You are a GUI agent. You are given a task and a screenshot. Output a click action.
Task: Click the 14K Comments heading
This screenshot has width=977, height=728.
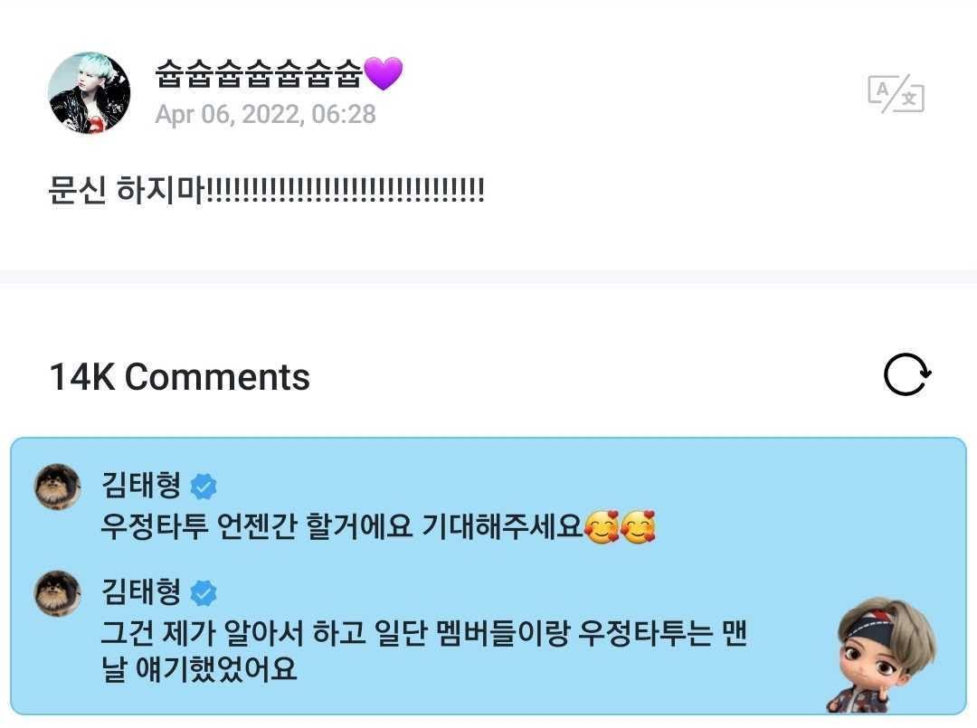click(179, 377)
